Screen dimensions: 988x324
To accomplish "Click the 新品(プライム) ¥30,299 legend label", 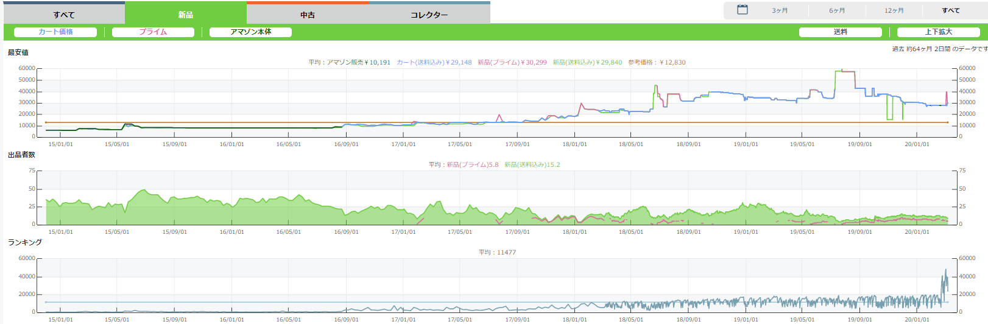I will point(512,62).
